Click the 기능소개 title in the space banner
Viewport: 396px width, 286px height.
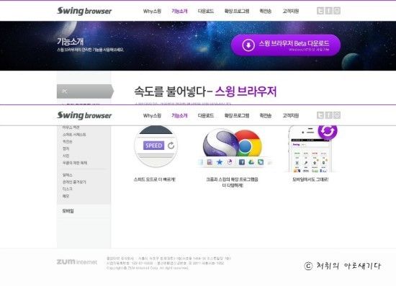71,42
